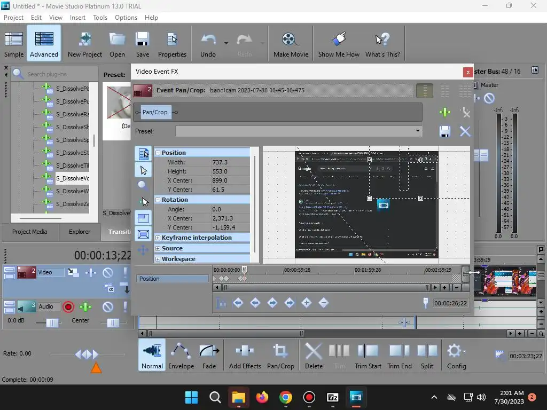Click the playback Rate slider
This screenshot has height=410, width=547.
click(x=87, y=354)
